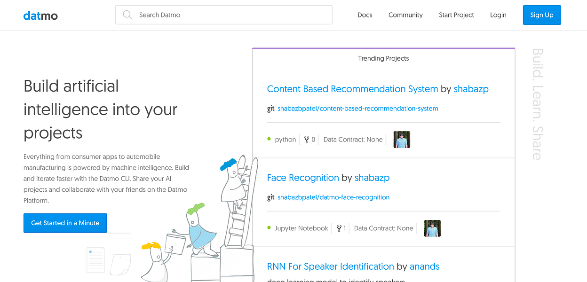
Task: Open the Community menu item
Action: coord(405,15)
